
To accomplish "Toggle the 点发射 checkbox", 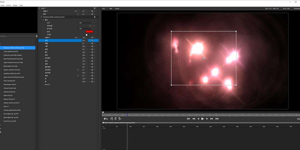I will (87, 35).
